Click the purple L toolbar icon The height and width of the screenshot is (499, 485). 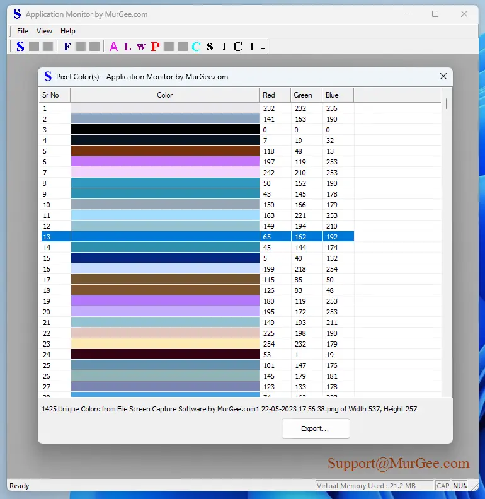click(x=127, y=47)
